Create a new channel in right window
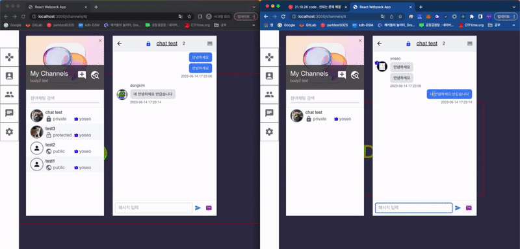520x249 pixels. pos(342,75)
